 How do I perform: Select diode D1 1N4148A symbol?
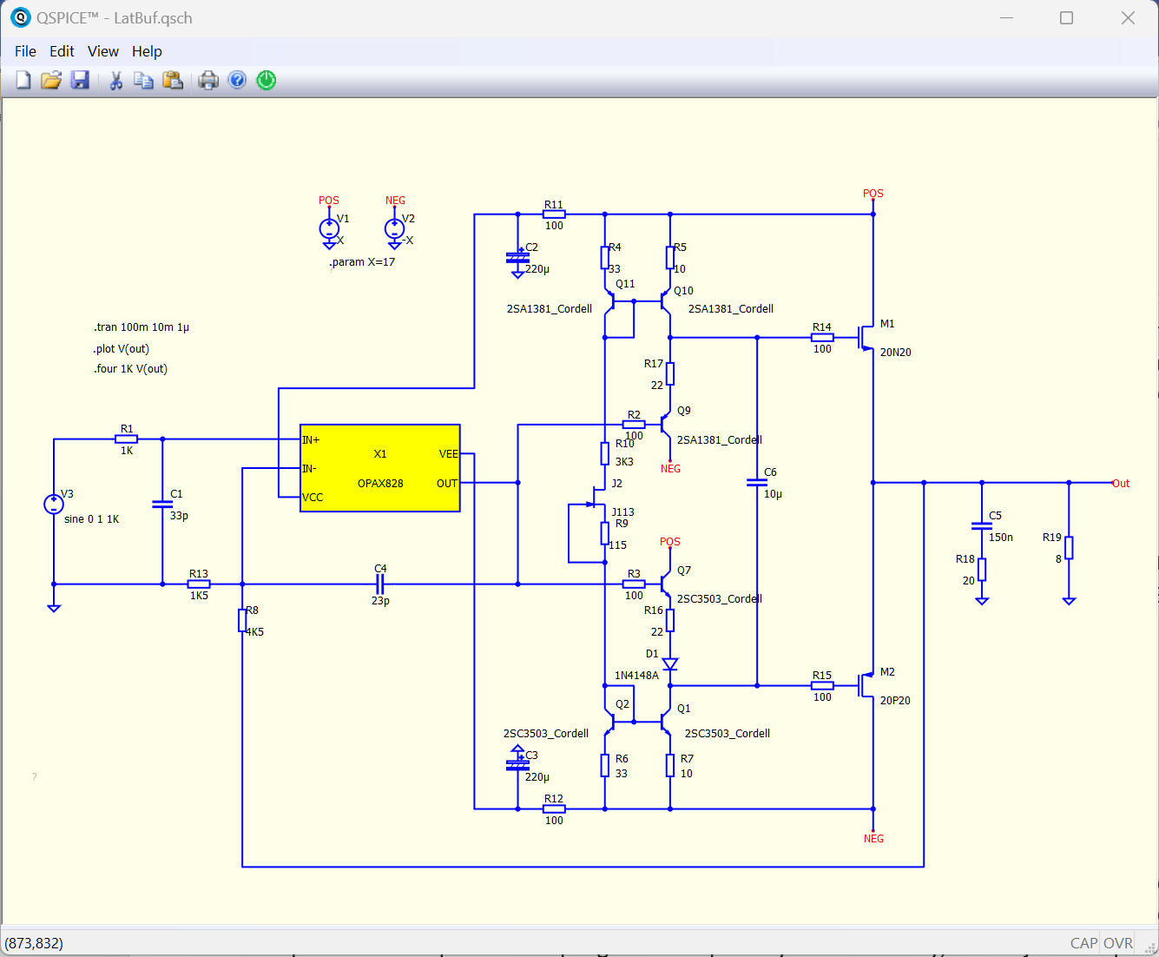click(x=670, y=663)
